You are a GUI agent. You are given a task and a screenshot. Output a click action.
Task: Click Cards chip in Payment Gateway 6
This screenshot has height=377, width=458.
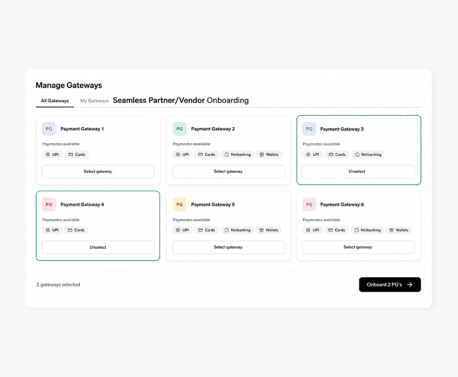(x=336, y=230)
